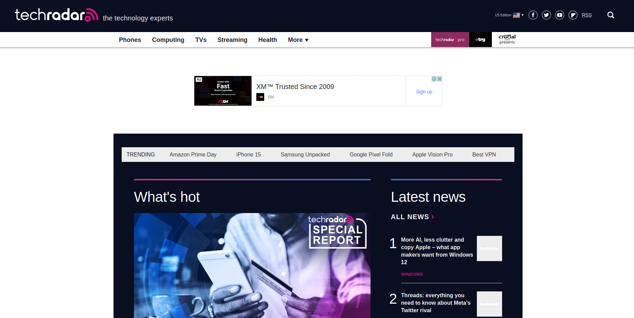Open the TechRadar Twitter icon
The width and height of the screenshot is (634, 318).
pos(546,15)
